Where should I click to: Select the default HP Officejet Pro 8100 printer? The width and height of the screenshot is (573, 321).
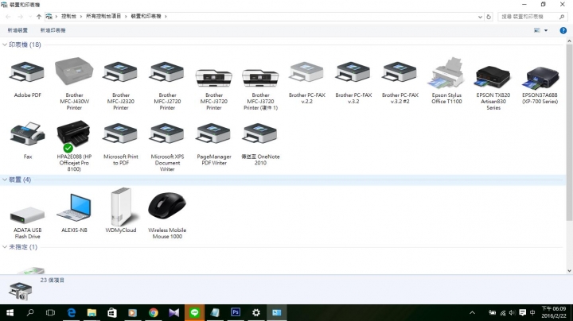tap(73, 135)
